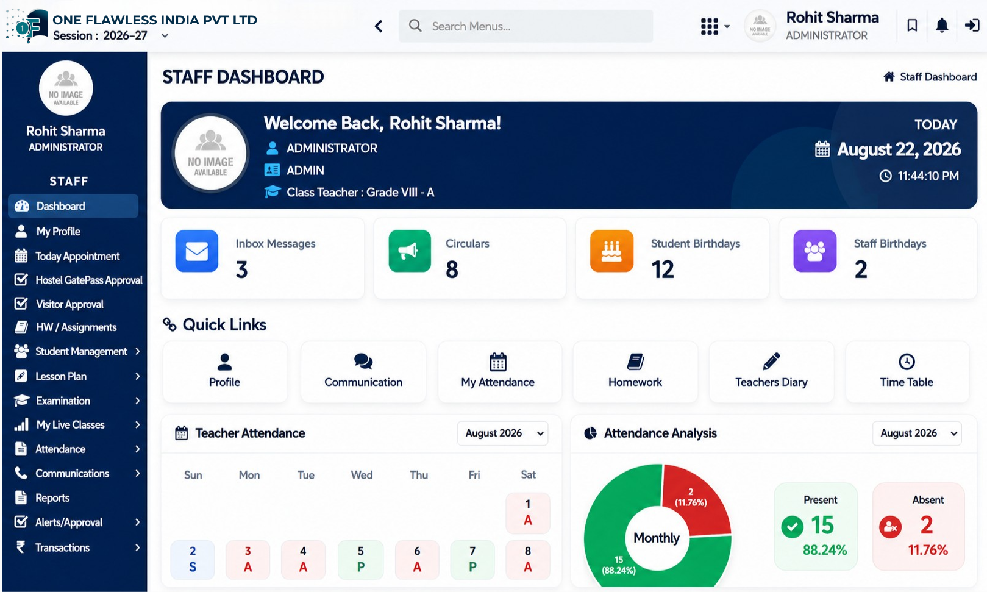Image resolution: width=987 pixels, height=592 pixels.
Task: Open notifications bell icon
Action: [942, 26]
